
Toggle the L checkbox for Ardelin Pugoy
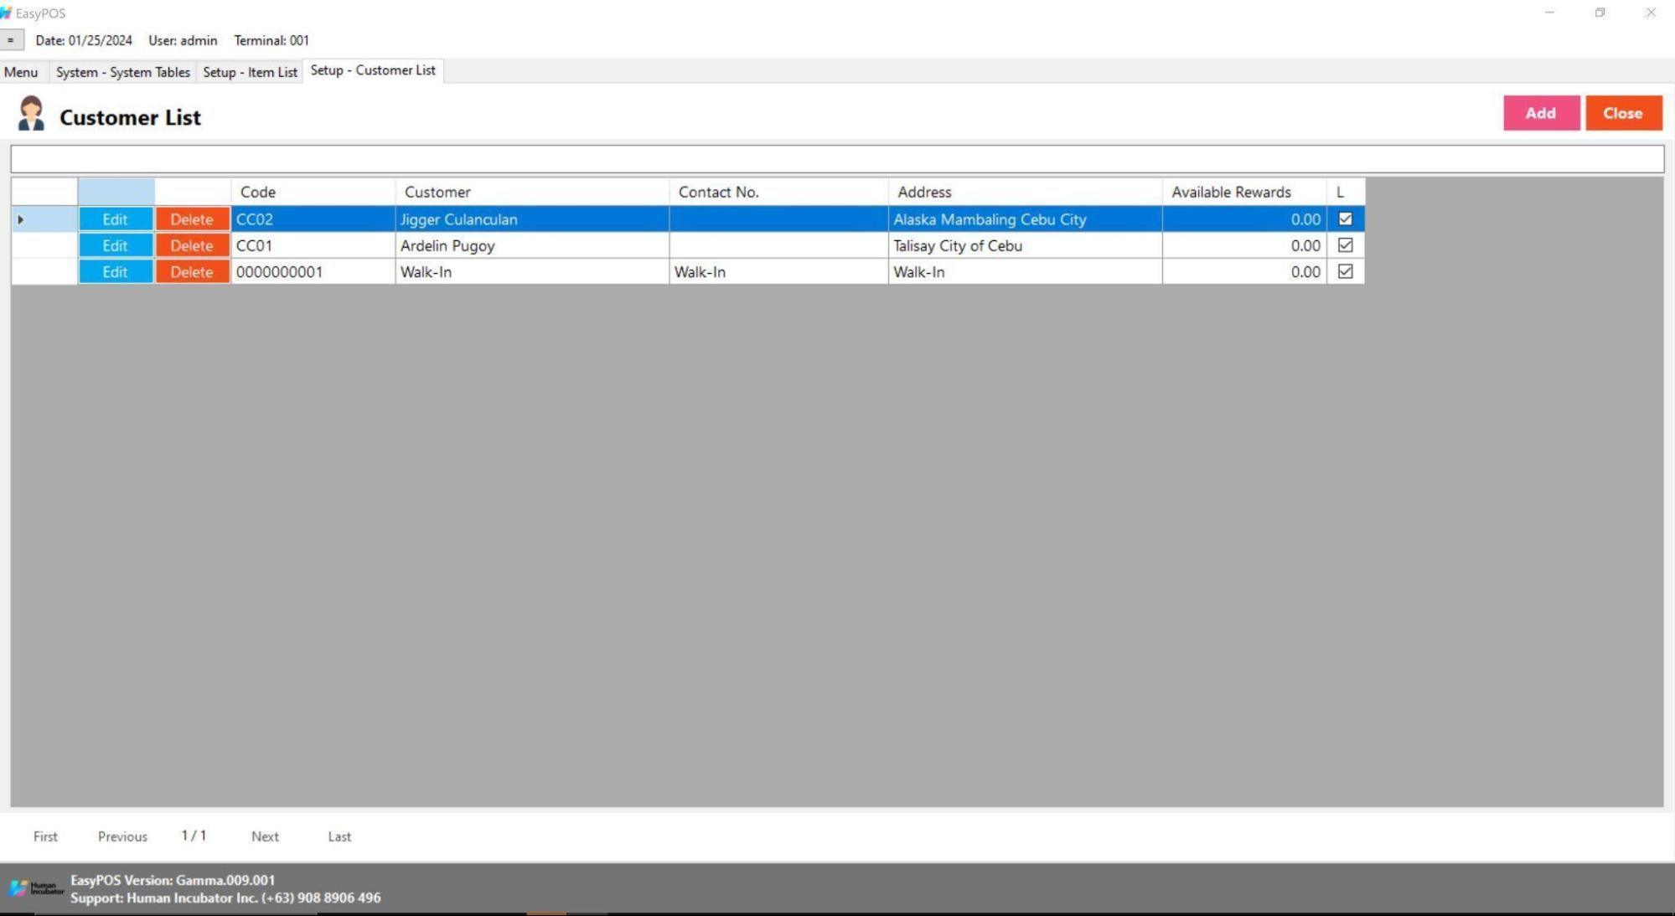point(1345,245)
